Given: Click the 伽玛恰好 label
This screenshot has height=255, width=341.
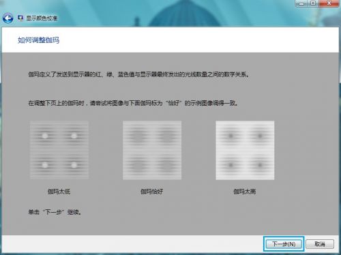Looking at the screenshot, I should pyautogui.click(x=151, y=192).
